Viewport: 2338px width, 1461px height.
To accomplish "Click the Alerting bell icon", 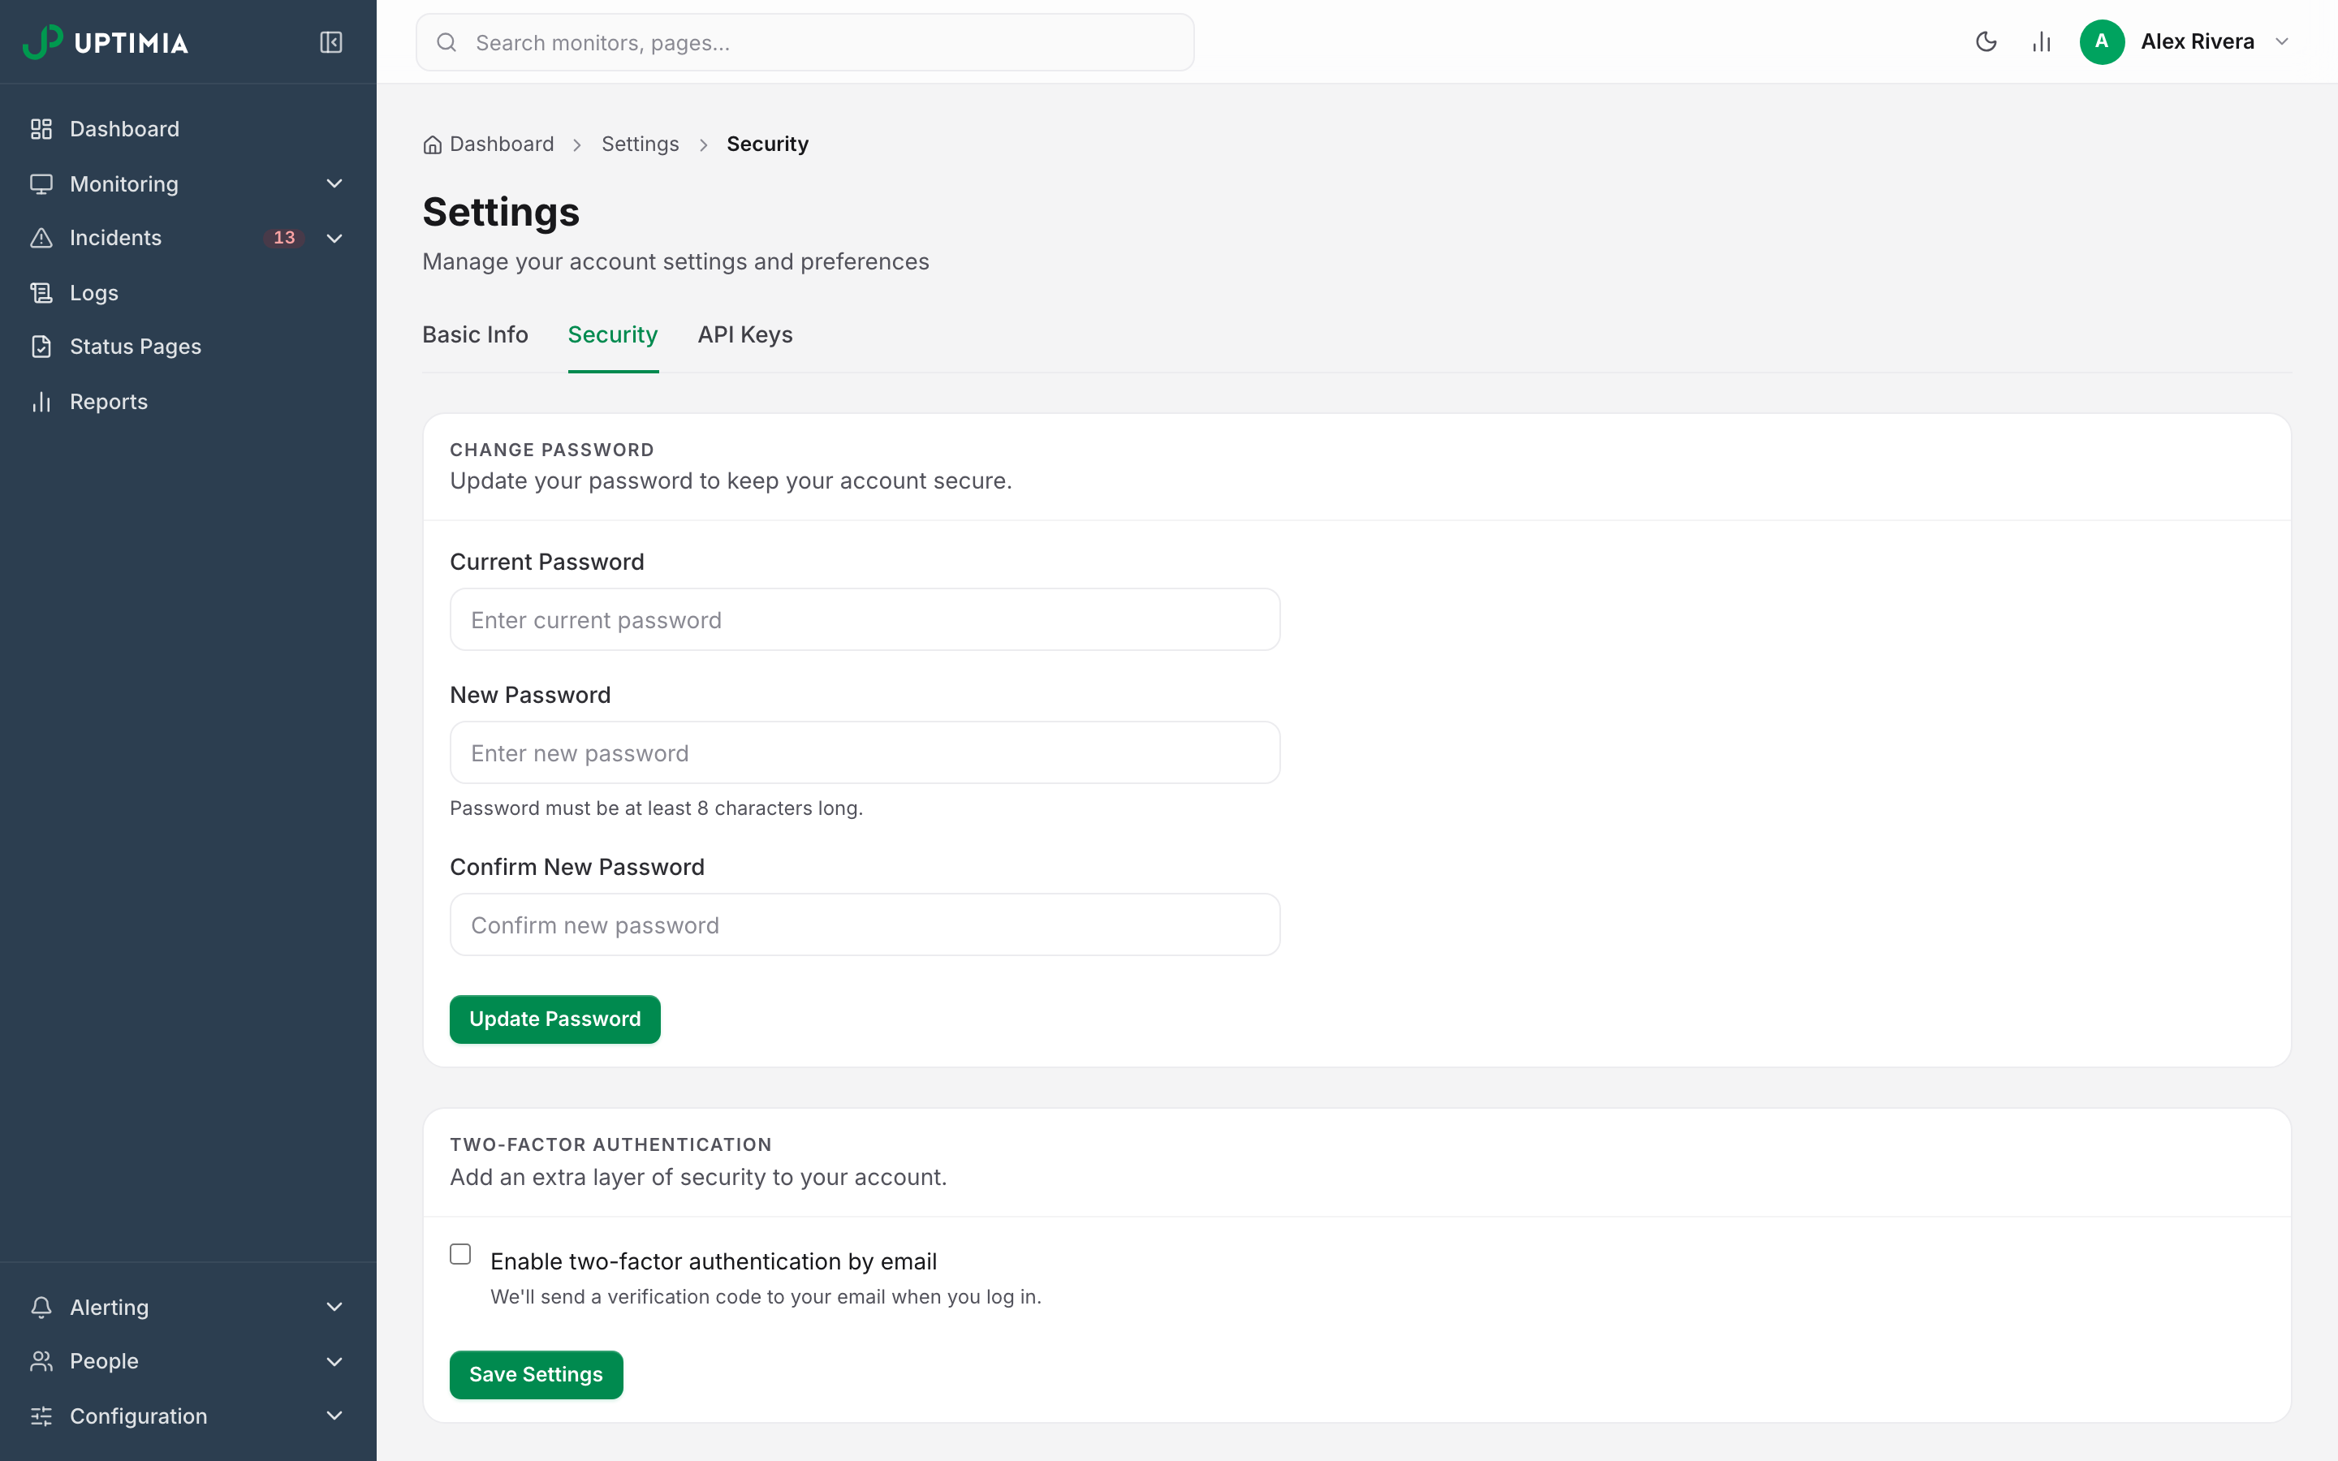I will click(x=41, y=1307).
